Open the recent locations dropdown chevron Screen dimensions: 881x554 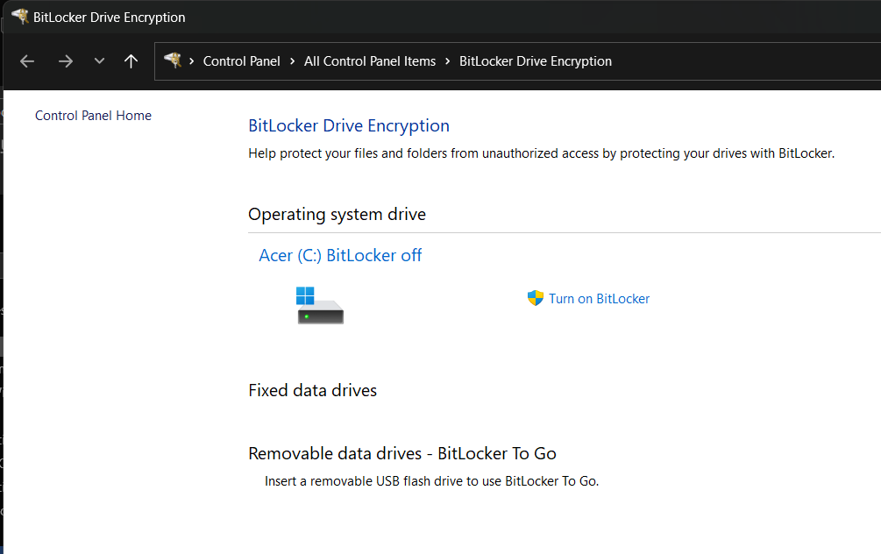99,60
